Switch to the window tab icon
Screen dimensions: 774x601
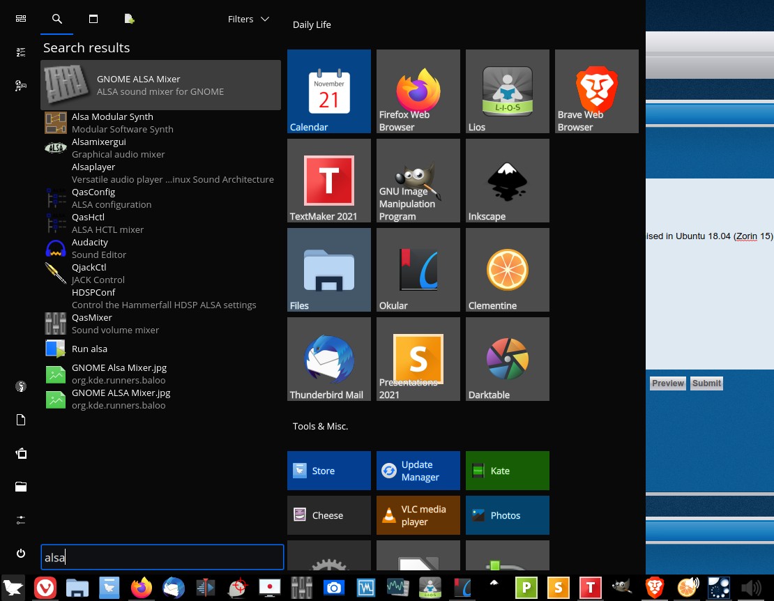(93, 19)
